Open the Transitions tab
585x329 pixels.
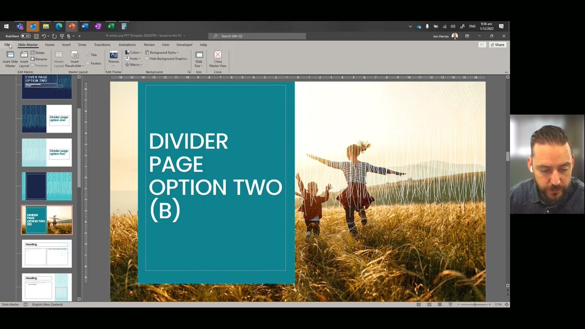[x=102, y=45]
